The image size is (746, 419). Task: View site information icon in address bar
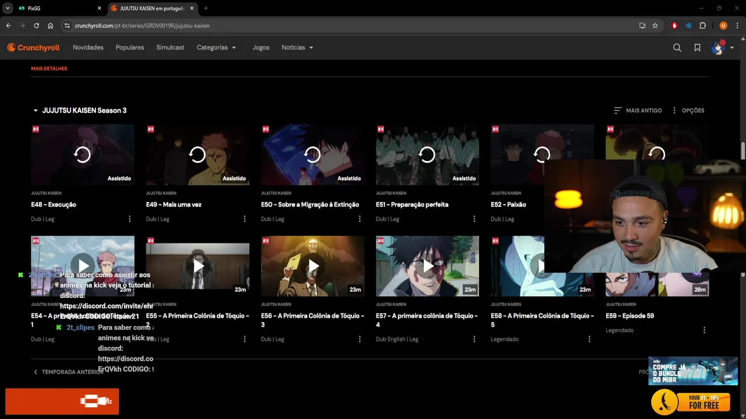(x=67, y=26)
